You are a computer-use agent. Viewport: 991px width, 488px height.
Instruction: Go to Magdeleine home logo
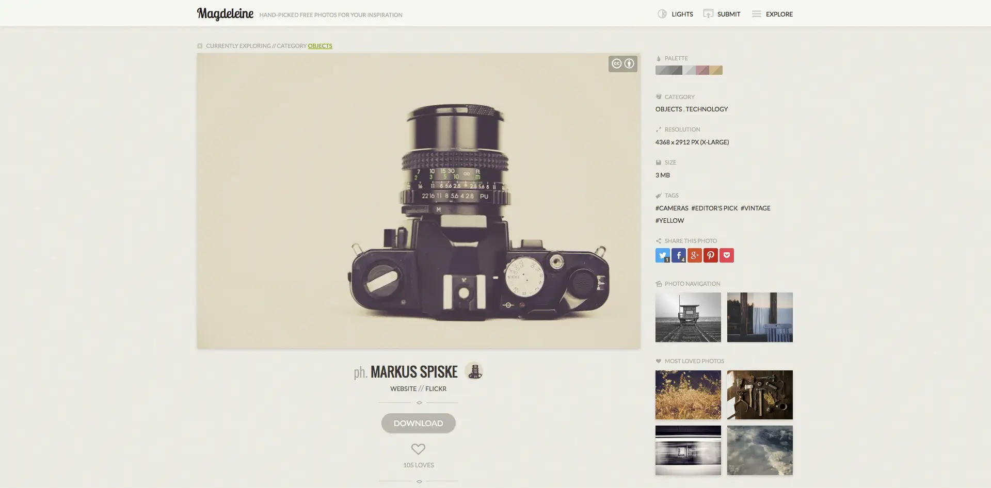coord(225,14)
